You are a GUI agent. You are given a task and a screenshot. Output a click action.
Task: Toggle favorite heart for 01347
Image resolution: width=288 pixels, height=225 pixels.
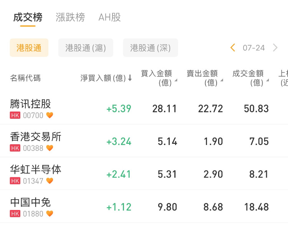50,181
